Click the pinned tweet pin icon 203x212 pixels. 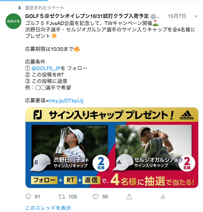pyautogui.click(x=20, y=8)
